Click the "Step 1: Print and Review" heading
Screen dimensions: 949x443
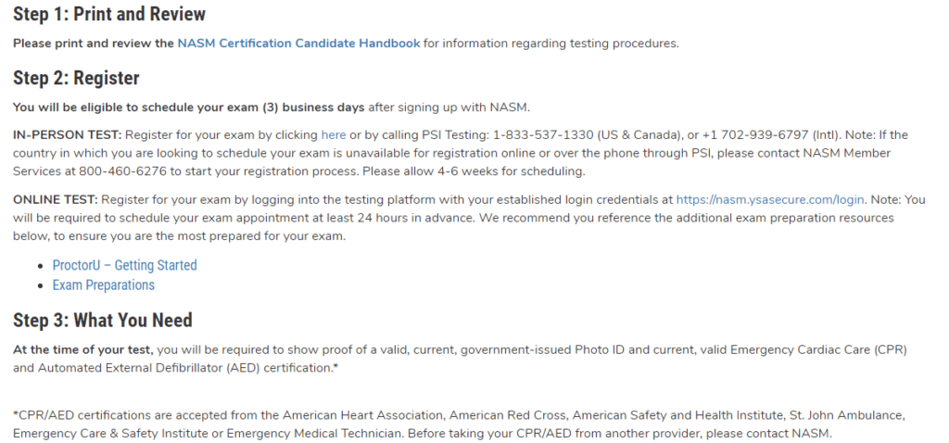109,14
